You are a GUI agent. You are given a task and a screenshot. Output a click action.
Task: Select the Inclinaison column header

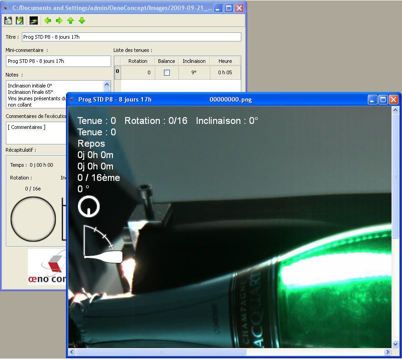point(194,61)
